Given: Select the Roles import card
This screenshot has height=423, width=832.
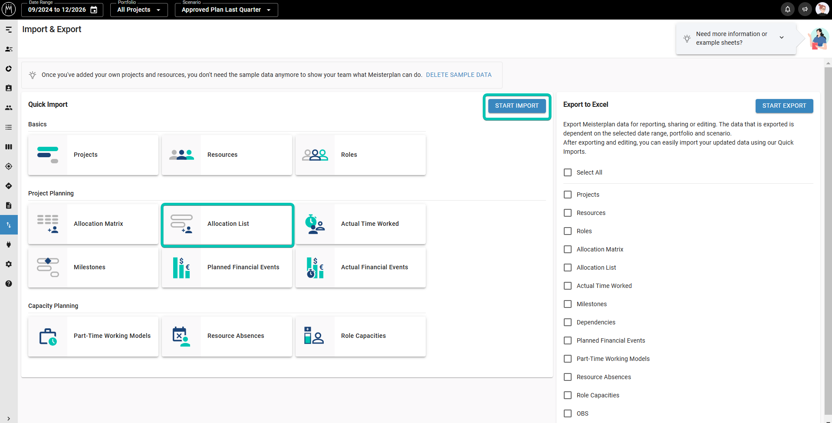Looking at the screenshot, I should coord(361,155).
